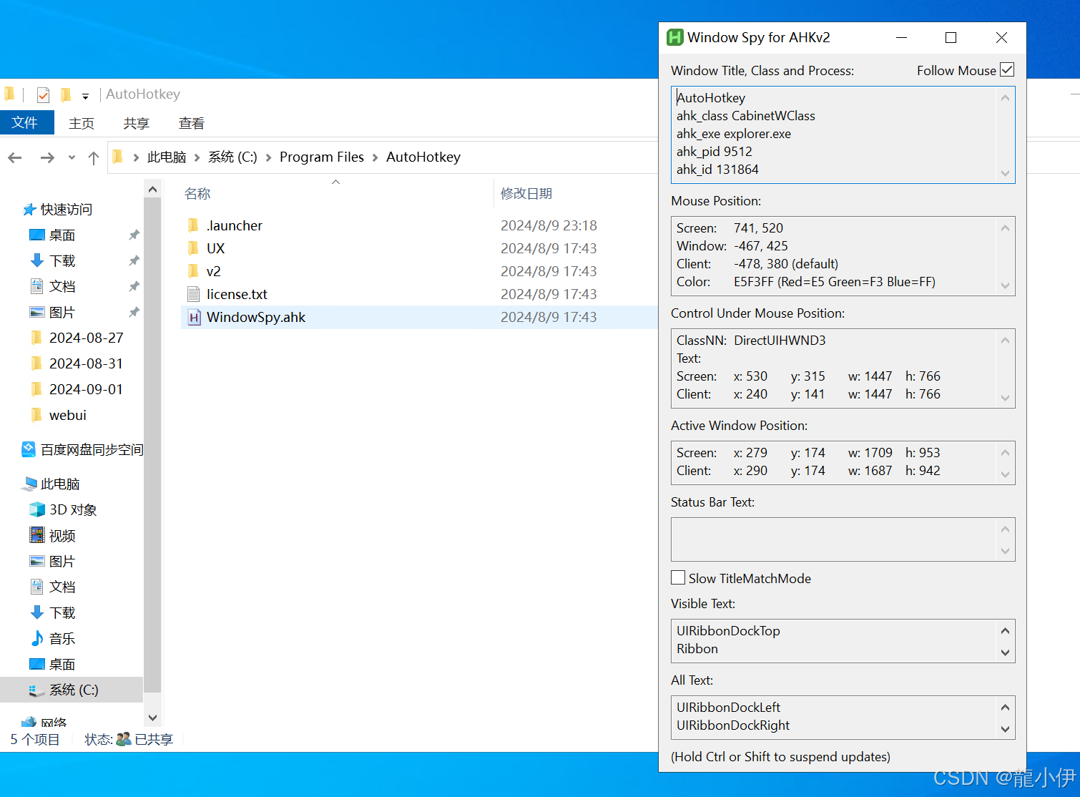The height and width of the screenshot is (797, 1080).
Task: Click the navigation pane scrollbar up arrow
Action: [x=152, y=189]
